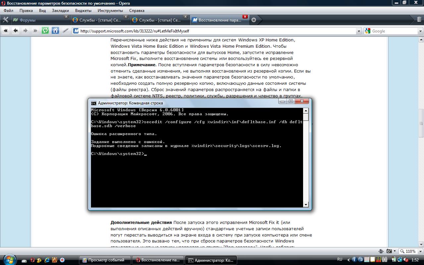Click the blue info tray icon

354,260
